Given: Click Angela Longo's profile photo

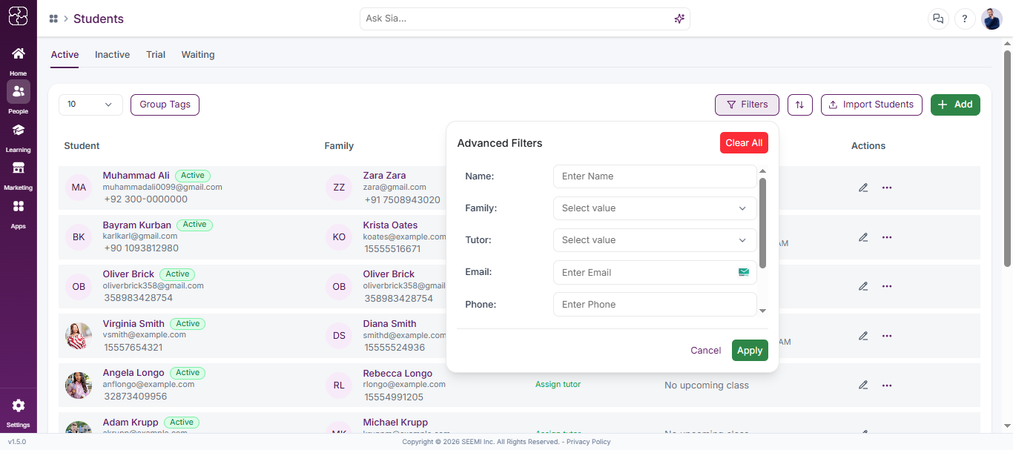Looking at the screenshot, I should click(x=79, y=385).
